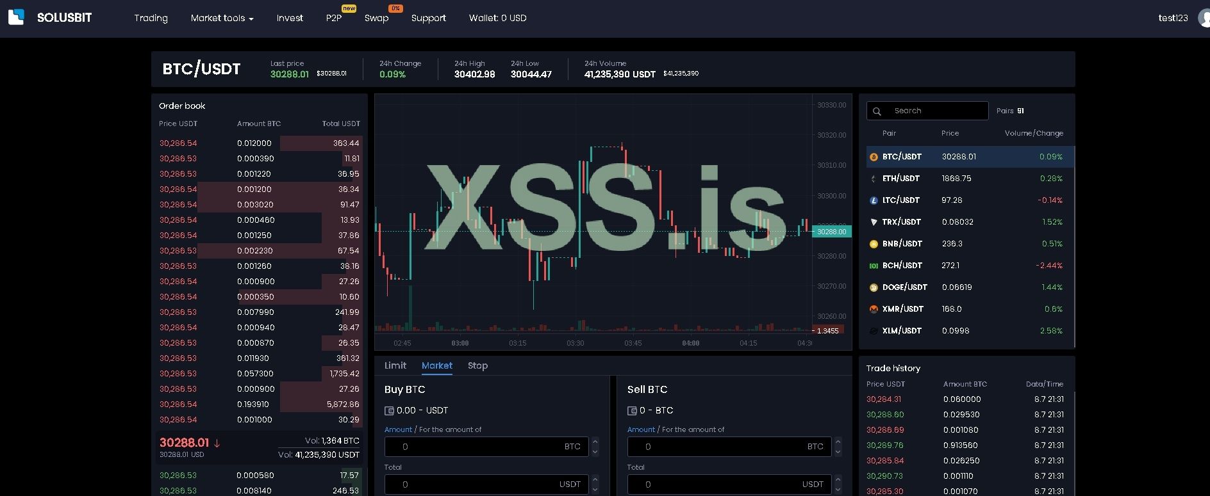Click the Stellar icon in the pairs list
This screenshot has height=496, width=1210.
[874, 331]
